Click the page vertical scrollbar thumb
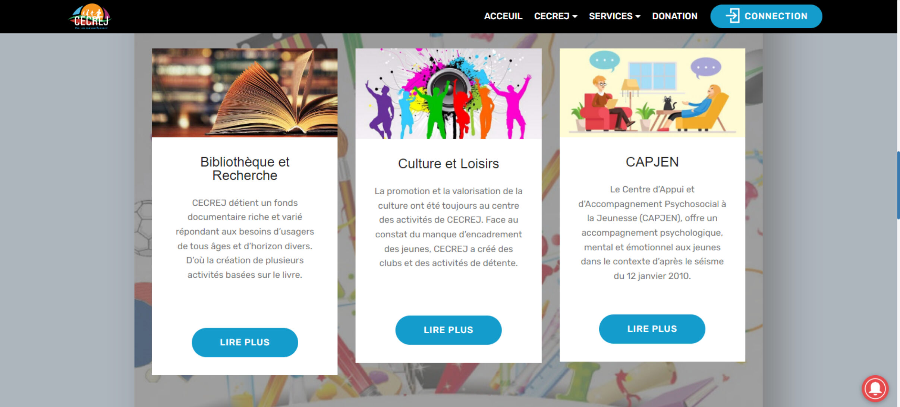Screen dimensions: 900x407 [x=898, y=185]
